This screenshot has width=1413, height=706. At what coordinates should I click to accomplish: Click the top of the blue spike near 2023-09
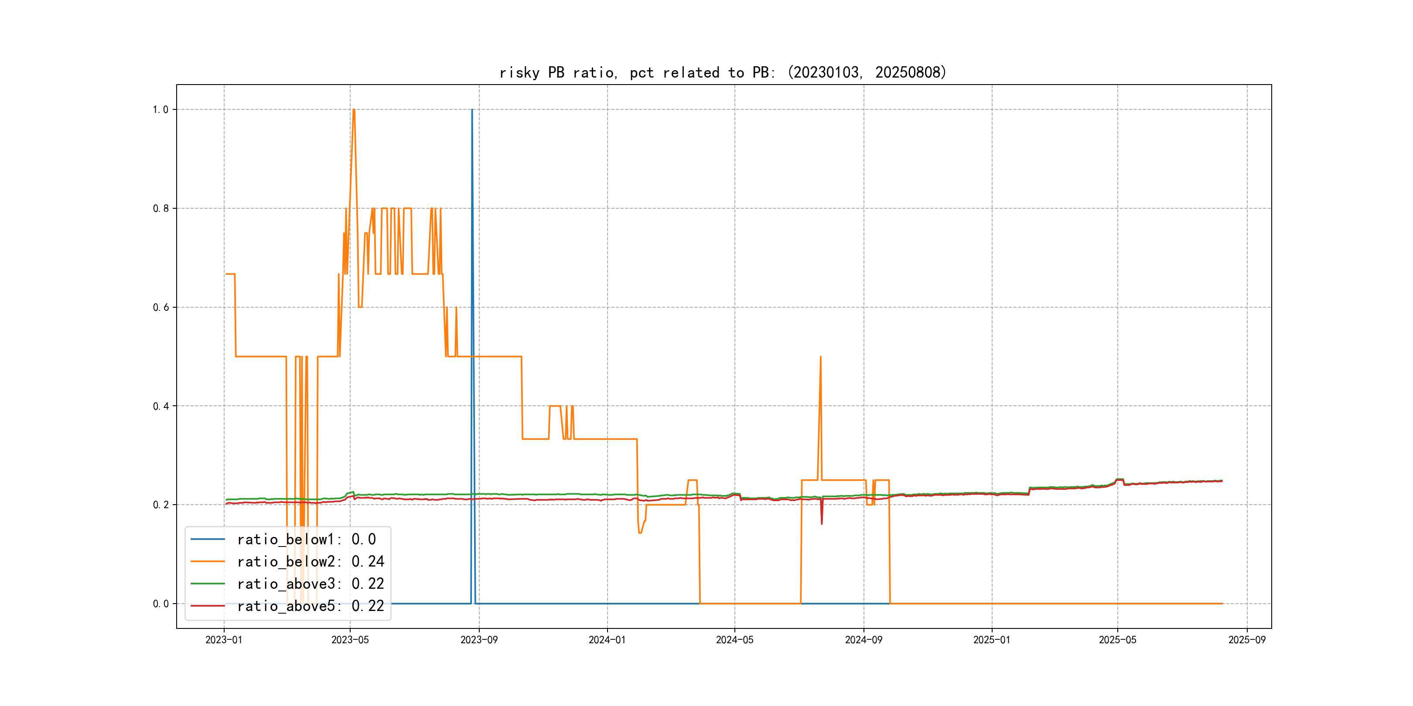472,110
